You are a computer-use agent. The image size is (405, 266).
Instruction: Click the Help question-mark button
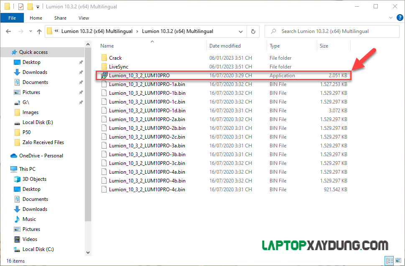tap(400, 18)
